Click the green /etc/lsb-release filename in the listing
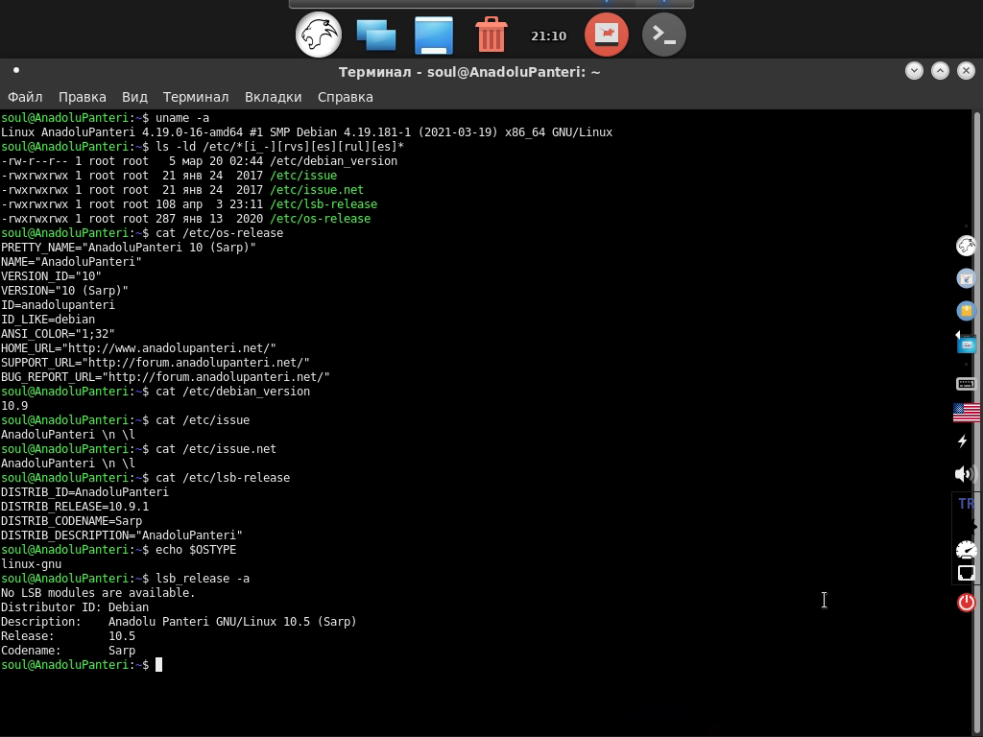This screenshot has height=737, width=983. coord(324,204)
